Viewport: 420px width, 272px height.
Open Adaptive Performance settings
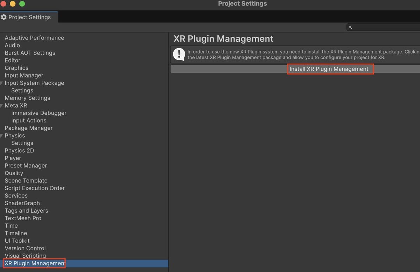[34, 38]
